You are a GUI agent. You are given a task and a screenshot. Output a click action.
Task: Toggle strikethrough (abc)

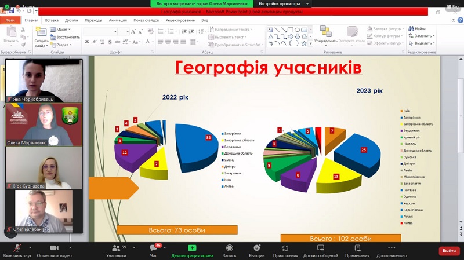[x=118, y=42]
